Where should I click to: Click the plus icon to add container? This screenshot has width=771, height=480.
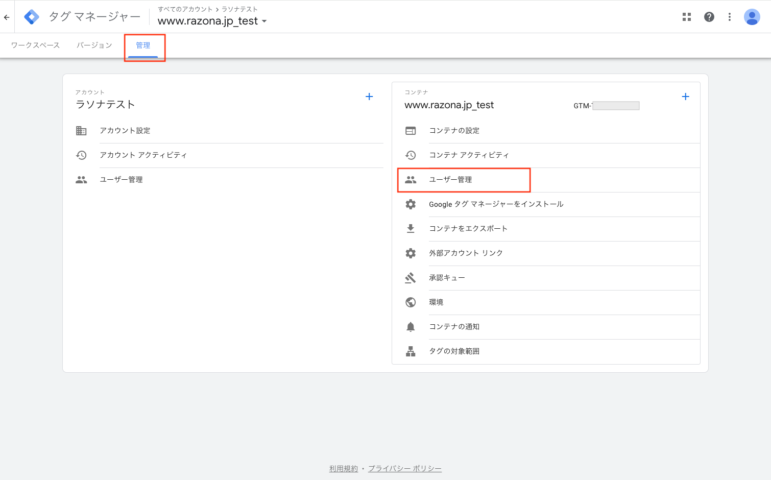pyautogui.click(x=686, y=97)
